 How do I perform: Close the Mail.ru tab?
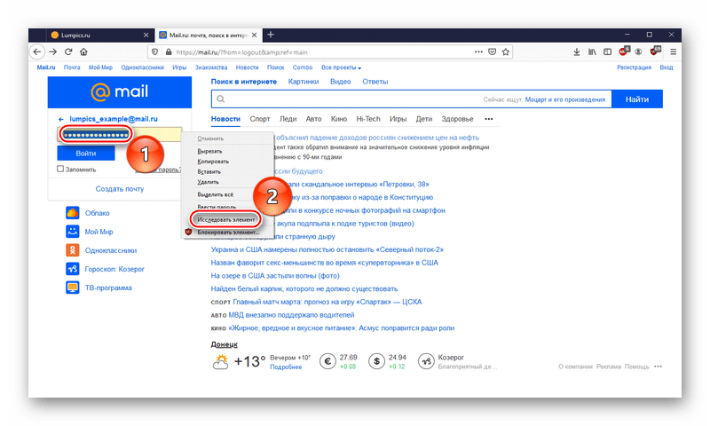[x=255, y=35]
